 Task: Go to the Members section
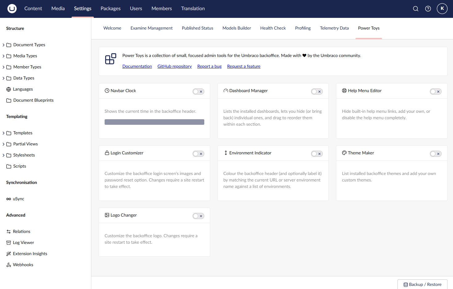pyautogui.click(x=162, y=9)
